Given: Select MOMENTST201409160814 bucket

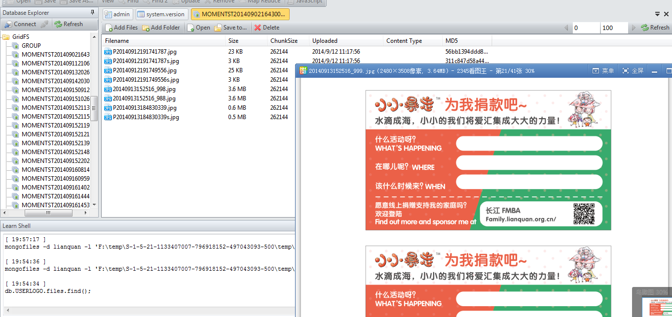Looking at the screenshot, I should coord(51,169).
